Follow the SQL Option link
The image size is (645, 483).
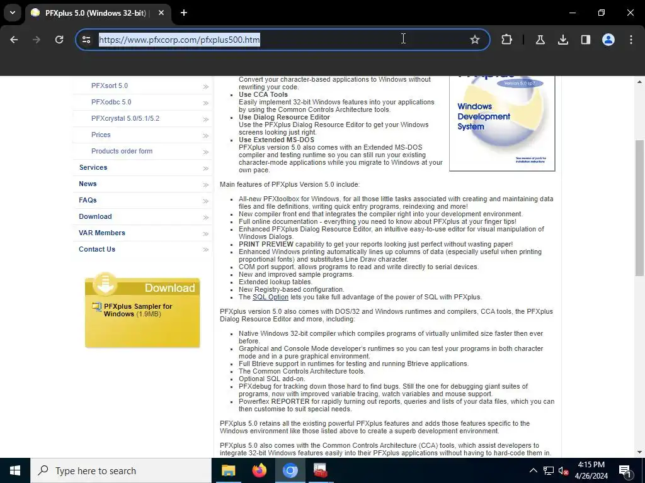tap(270, 297)
